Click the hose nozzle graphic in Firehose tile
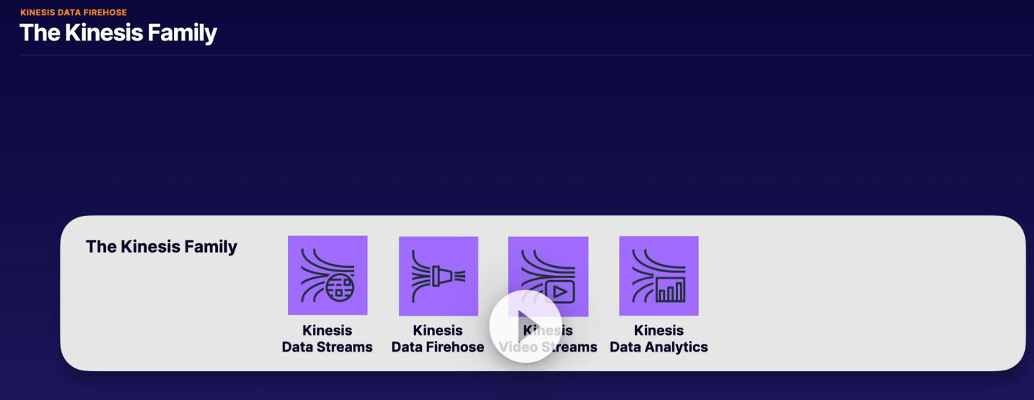The height and width of the screenshot is (400, 1034). click(x=444, y=275)
